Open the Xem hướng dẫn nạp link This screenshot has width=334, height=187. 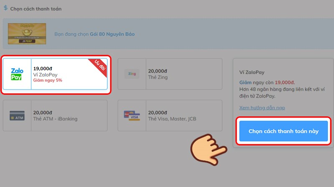pos(262,108)
